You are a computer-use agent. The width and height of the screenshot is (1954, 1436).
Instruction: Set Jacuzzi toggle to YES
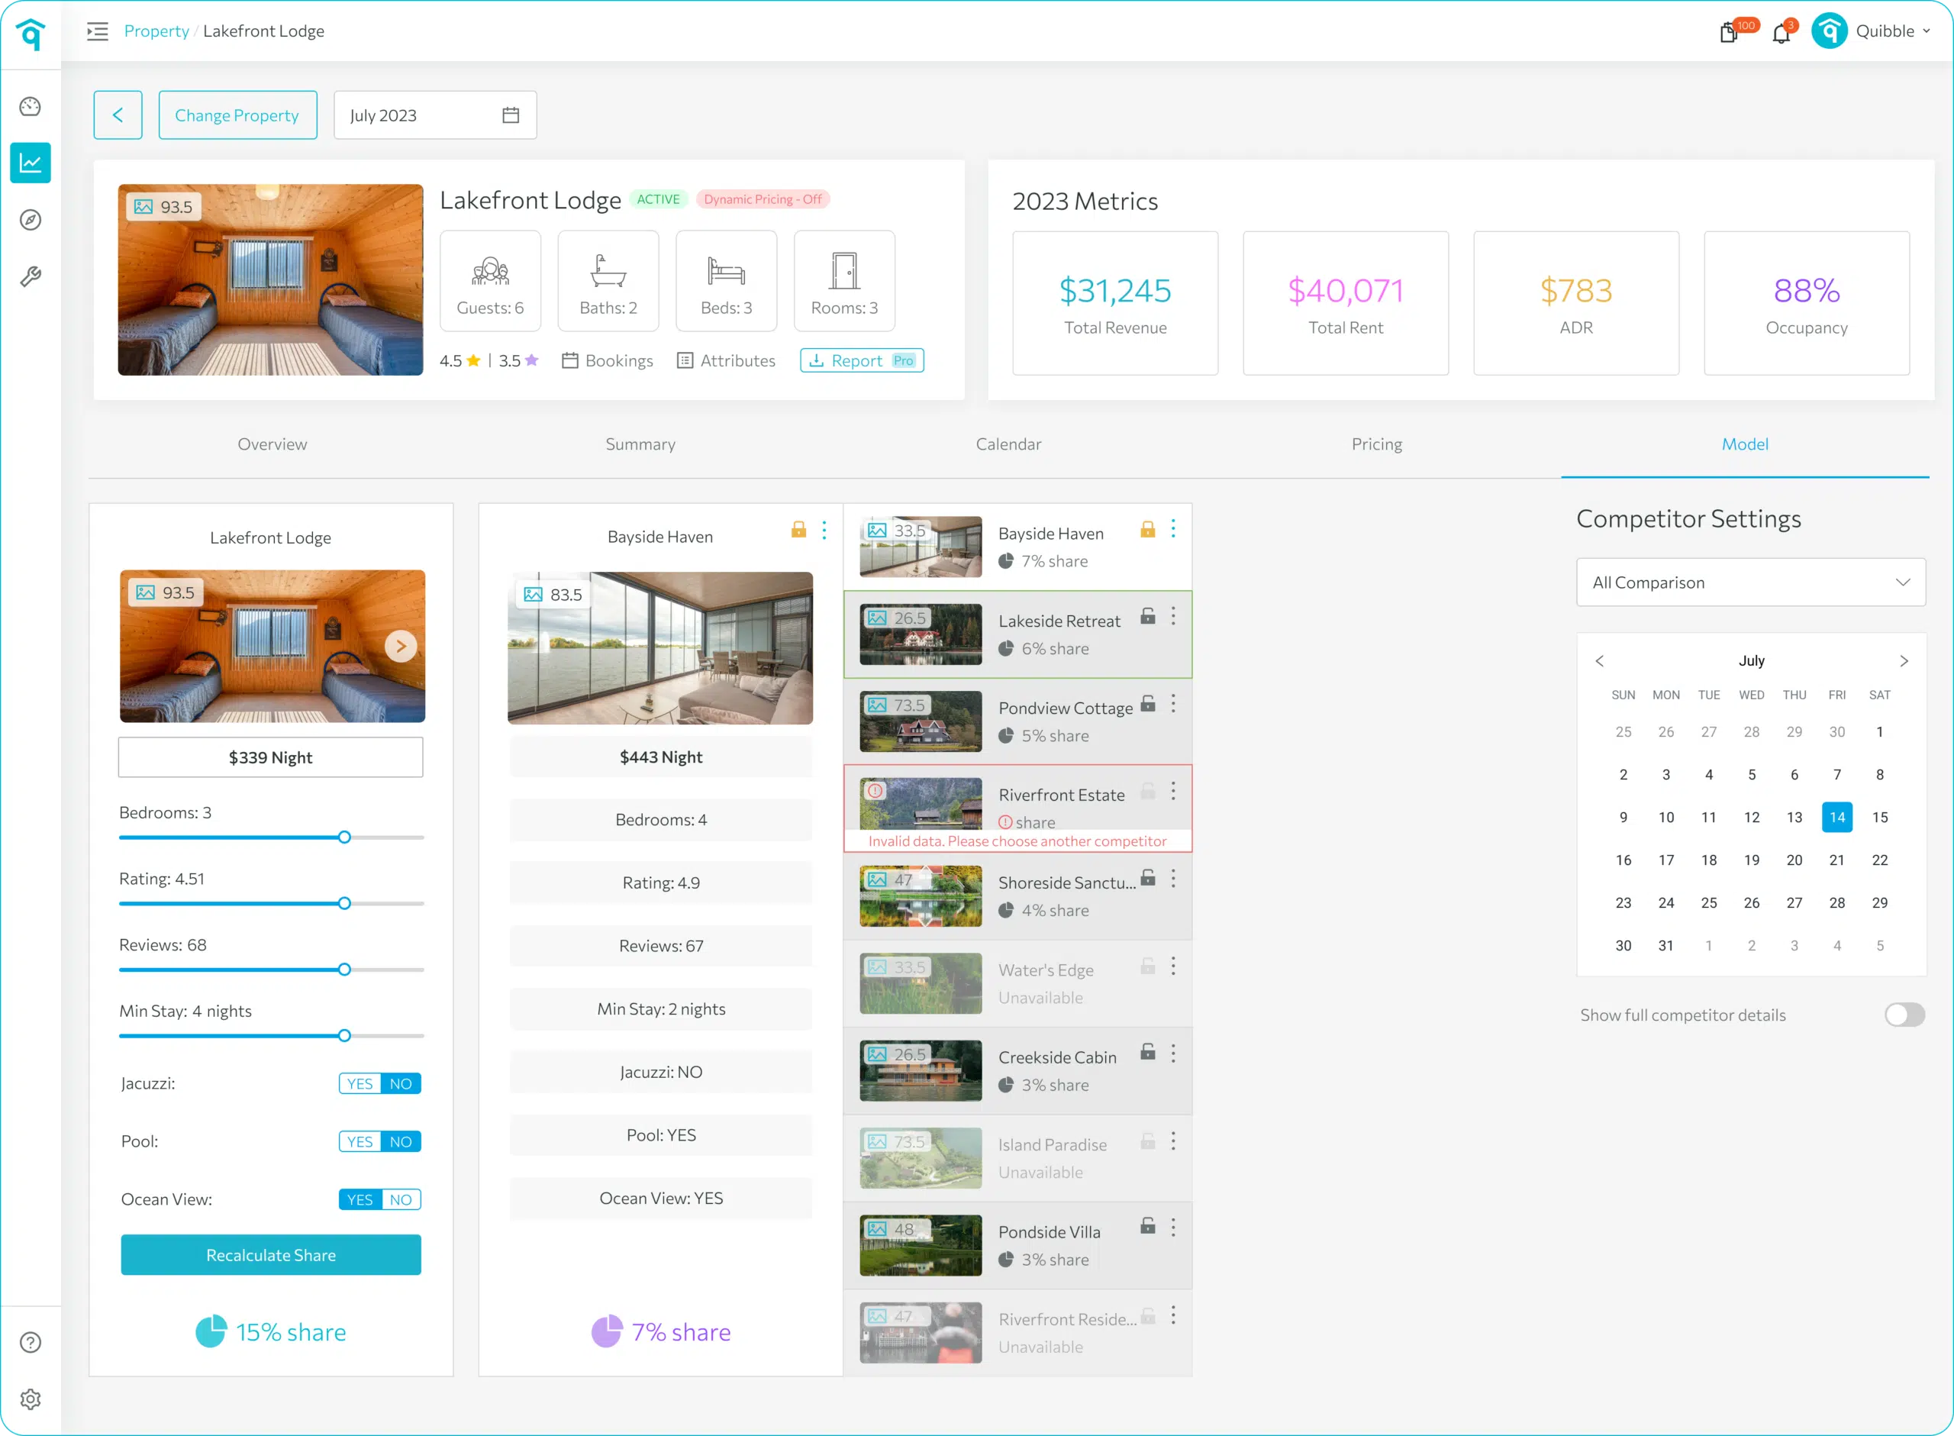tap(360, 1084)
